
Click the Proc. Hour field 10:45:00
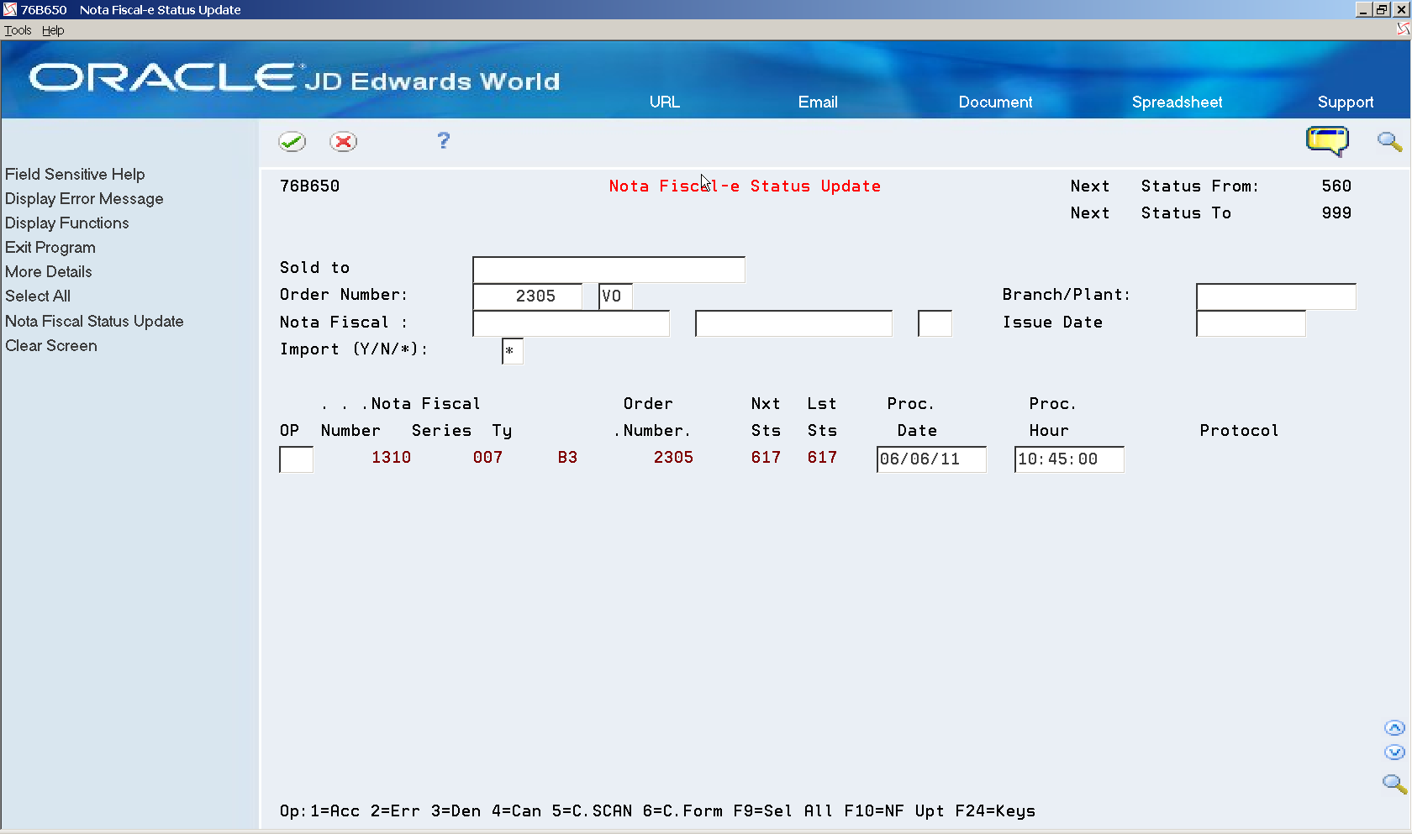[x=1069, y=459]
